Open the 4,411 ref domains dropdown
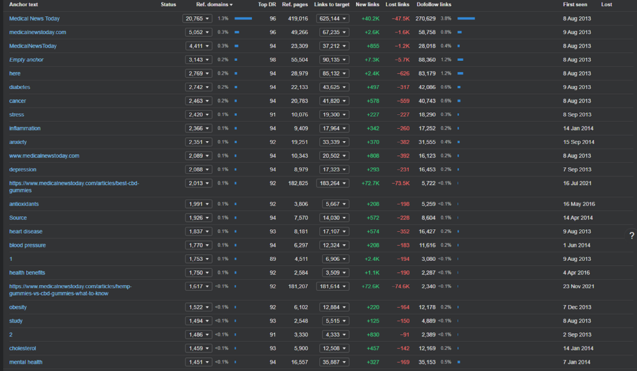The height and width of the screenshot is (371, 637). tap(198, 46)
